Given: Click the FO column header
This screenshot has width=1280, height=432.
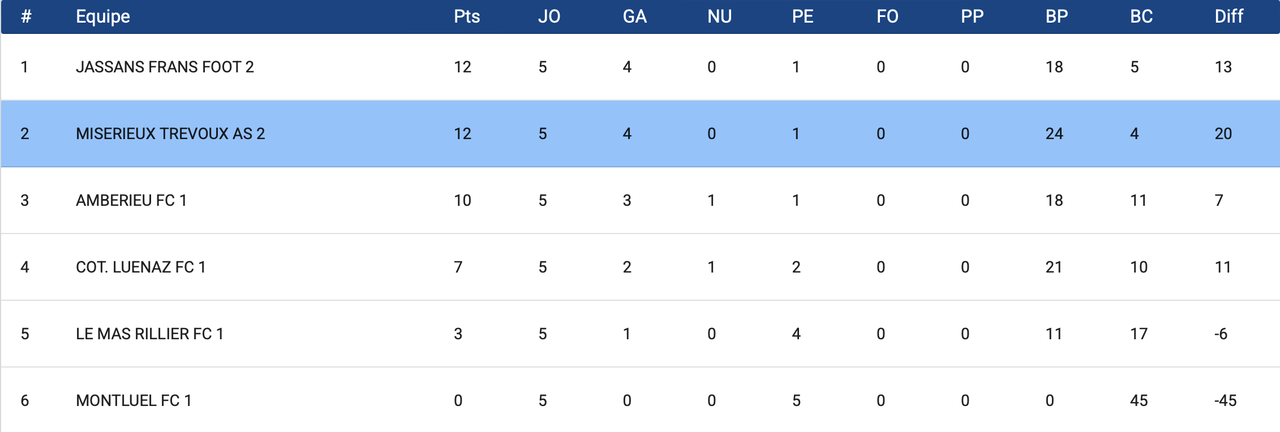Looking at the screenshot, I should (x=887, y=16).
